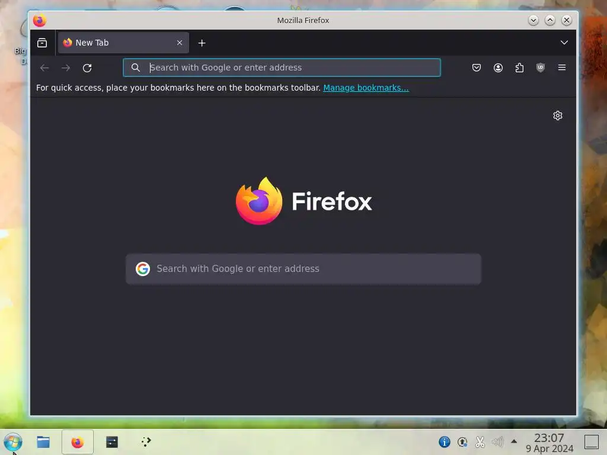Viewport: 607px width, 455px height.
Task: Open uBlock Origin shield icon
Action: (541, 68)
